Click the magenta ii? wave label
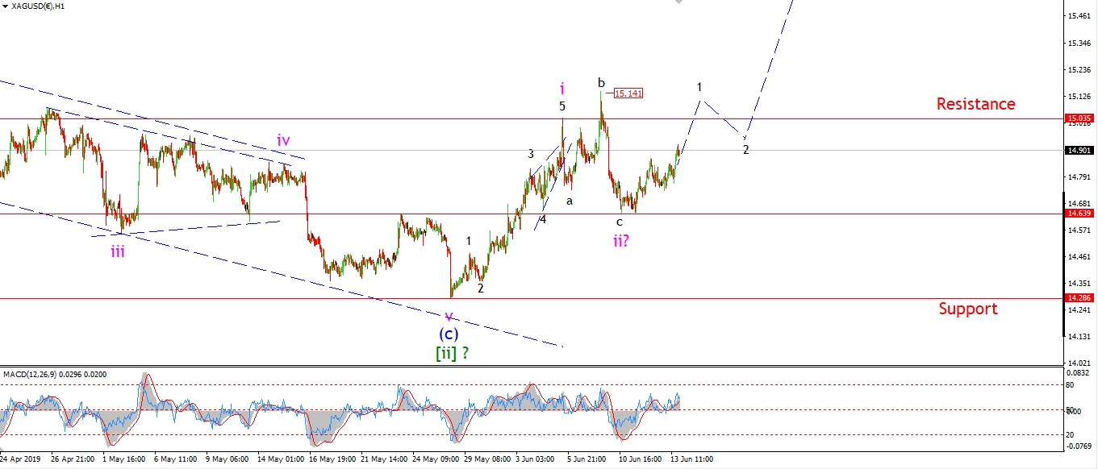This screenshot has height=469, width=1098. click(620, 239)
